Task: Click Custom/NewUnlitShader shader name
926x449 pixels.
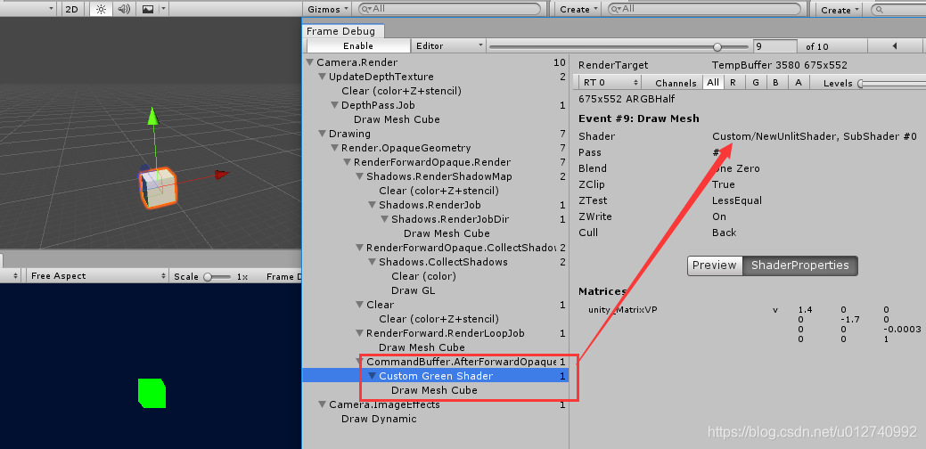Action: pyautogui.click(x=815, y=136)
